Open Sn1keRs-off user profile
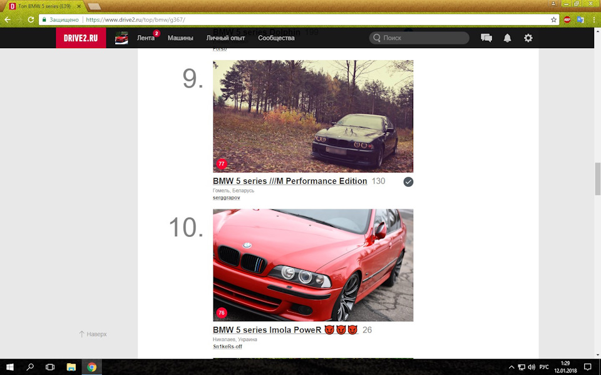601x375 pixels. coord(227,347)
